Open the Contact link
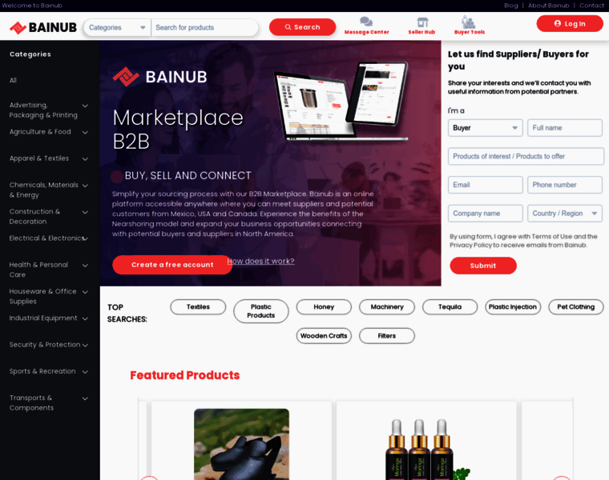 click(x=591, y=6)
